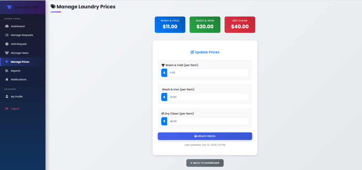Screen dimensions: 362x170
Task: Click the Manage Requests list icon
Action: tap(7, 35)
